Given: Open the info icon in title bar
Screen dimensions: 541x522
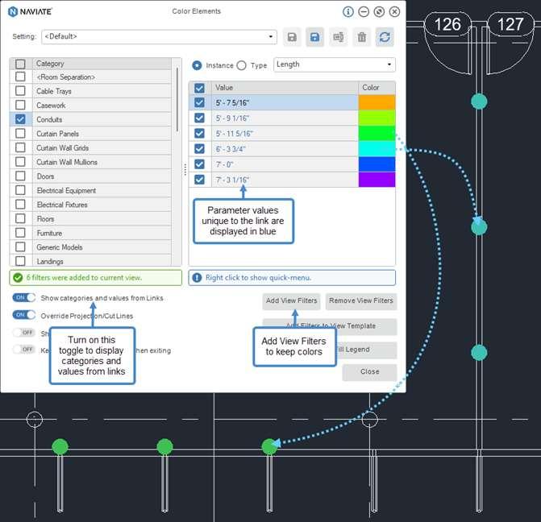Looking at the screenshot, I should click(347, 12).
